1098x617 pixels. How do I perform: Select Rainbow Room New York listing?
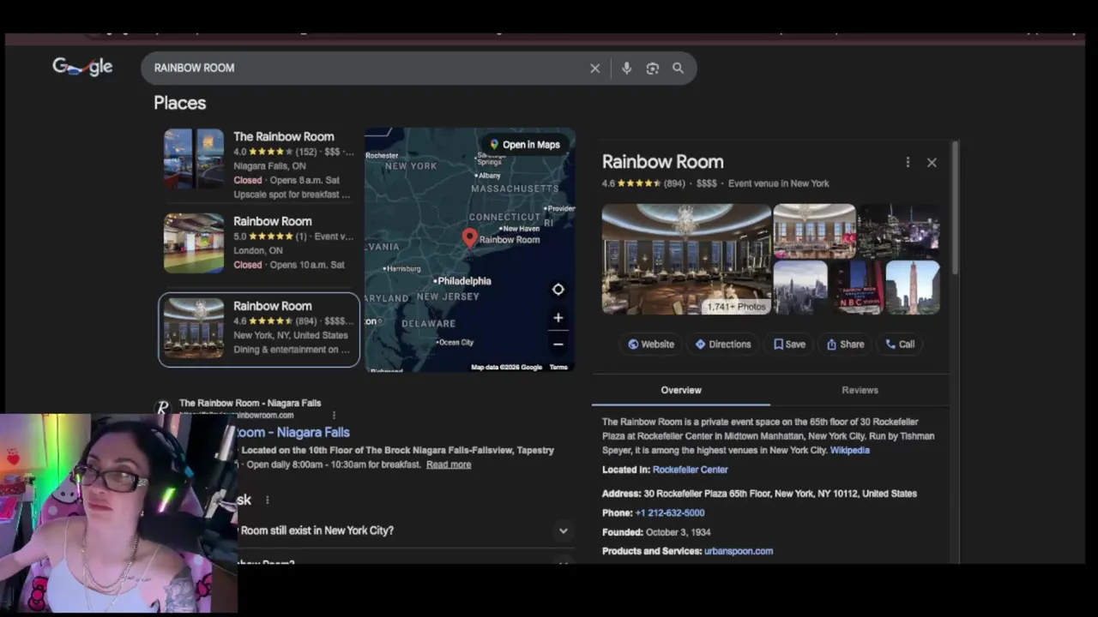tap(259, 330)
